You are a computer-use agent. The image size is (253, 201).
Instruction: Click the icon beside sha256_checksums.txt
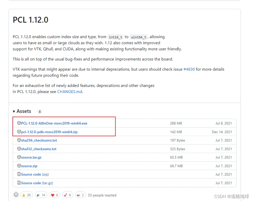19,140
